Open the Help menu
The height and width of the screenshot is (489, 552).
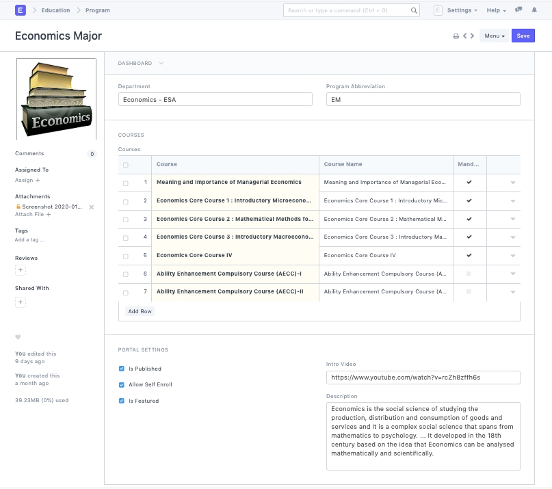click(x=496, y=10)
